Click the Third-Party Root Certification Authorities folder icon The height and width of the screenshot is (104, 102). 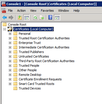pyautogui.click(x=15, y=61)
